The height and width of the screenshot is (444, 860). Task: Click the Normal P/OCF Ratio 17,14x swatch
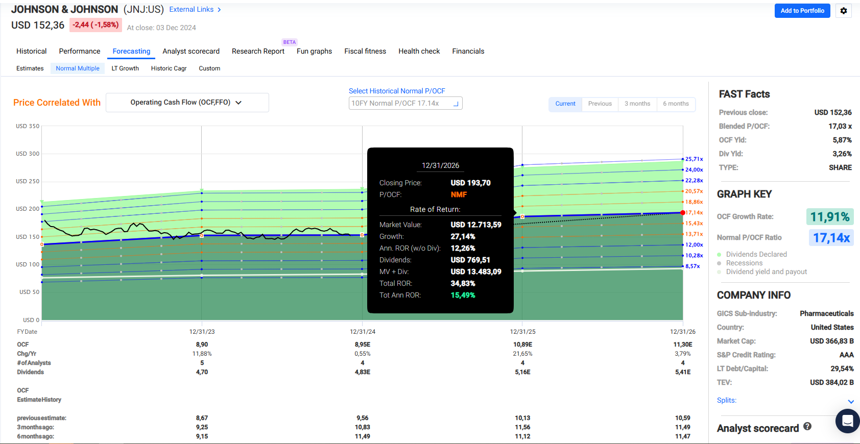point(831,238)
